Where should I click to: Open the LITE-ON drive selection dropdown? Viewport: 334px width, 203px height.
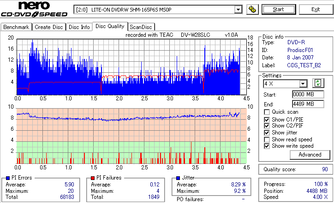pos(238,10)
